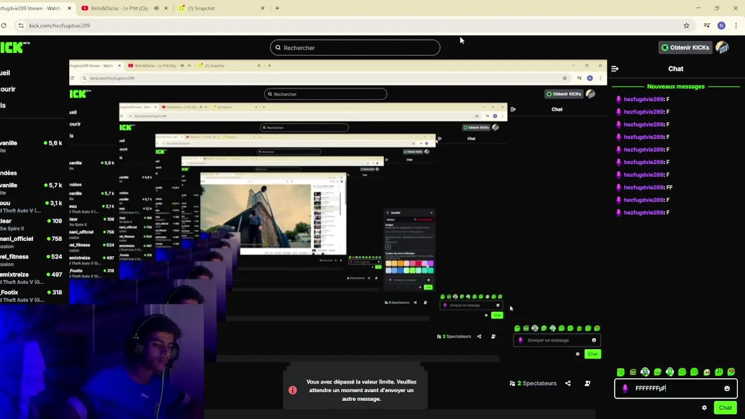Focus the Rechercher search box
This screenshot has height=419, width=745.
(355, 48)
